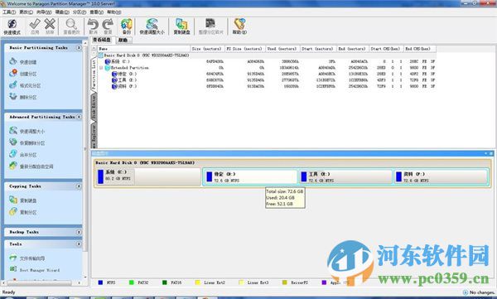Screen dimensions: 497x299
Task: Open the 分区 Partition menu
Action: click(x=80, y=12)
